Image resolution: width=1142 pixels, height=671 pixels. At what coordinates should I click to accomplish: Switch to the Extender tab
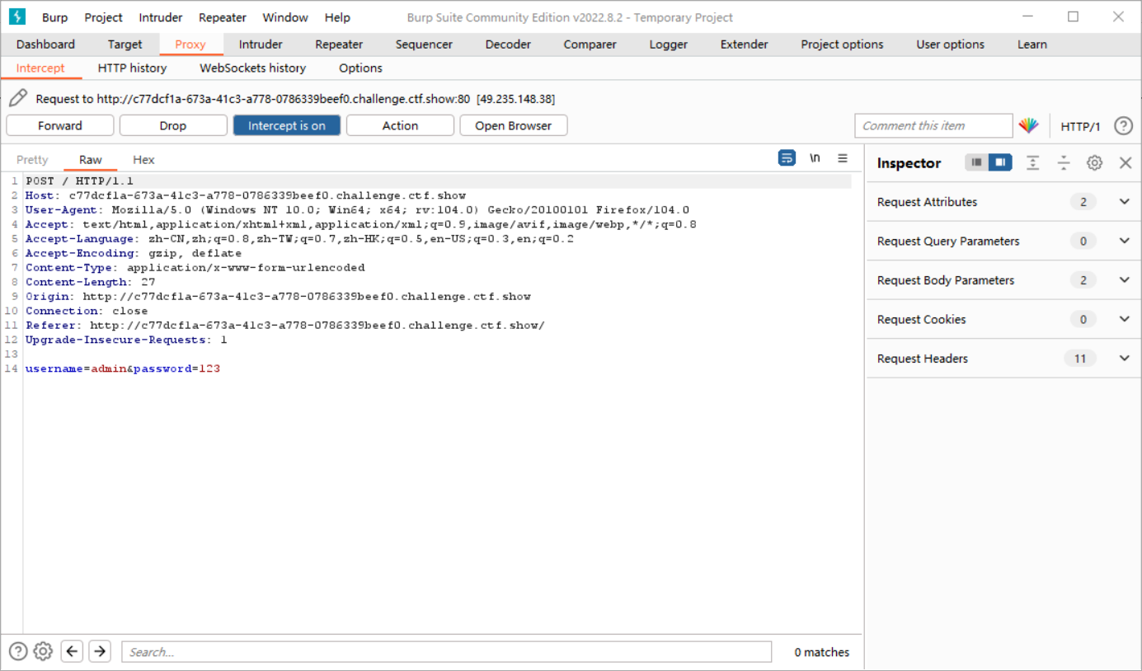[x=744, y=45]
